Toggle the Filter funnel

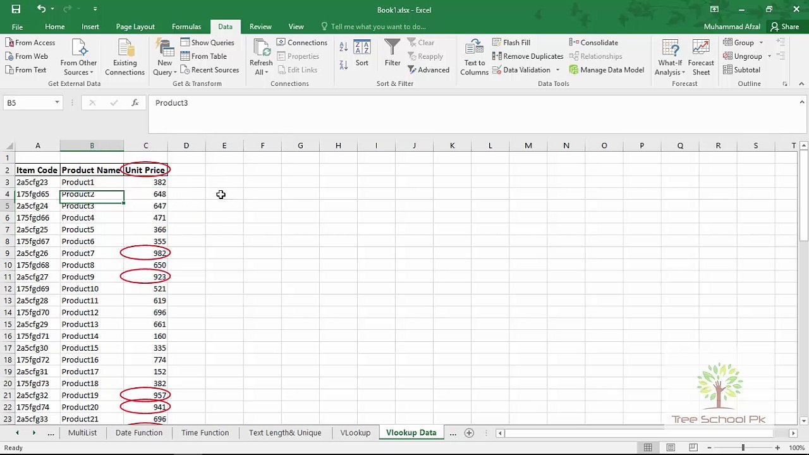tap(392, 53)
